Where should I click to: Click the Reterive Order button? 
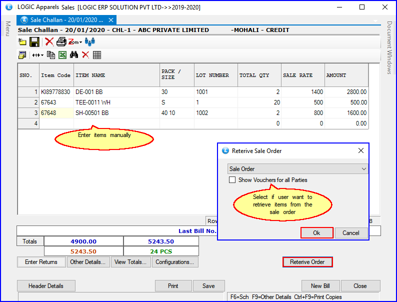(x=307, y=262)
